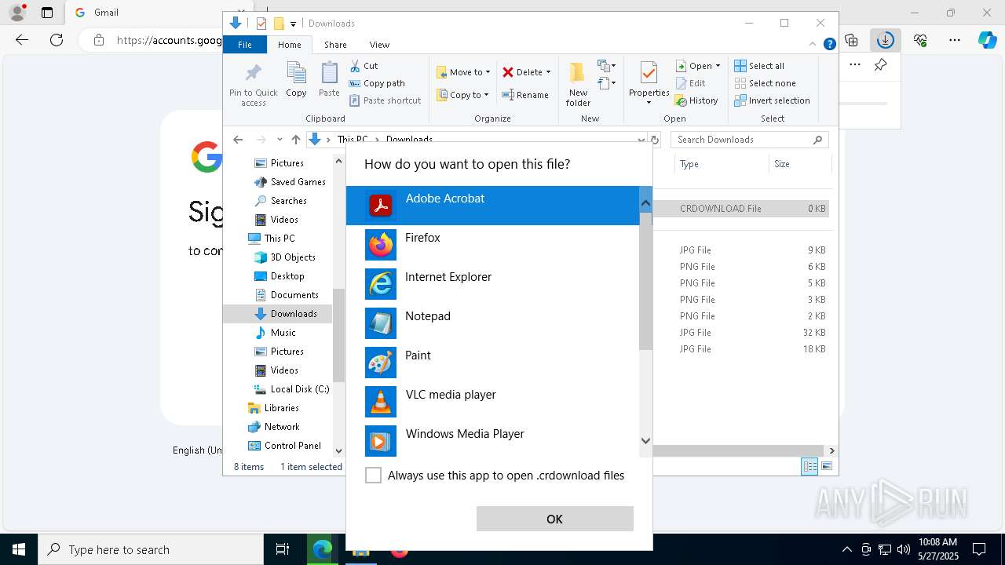Select Adobe Acrobat in the app list
The width and height of the screenshot is (1005, 565).
click(492, 206)
